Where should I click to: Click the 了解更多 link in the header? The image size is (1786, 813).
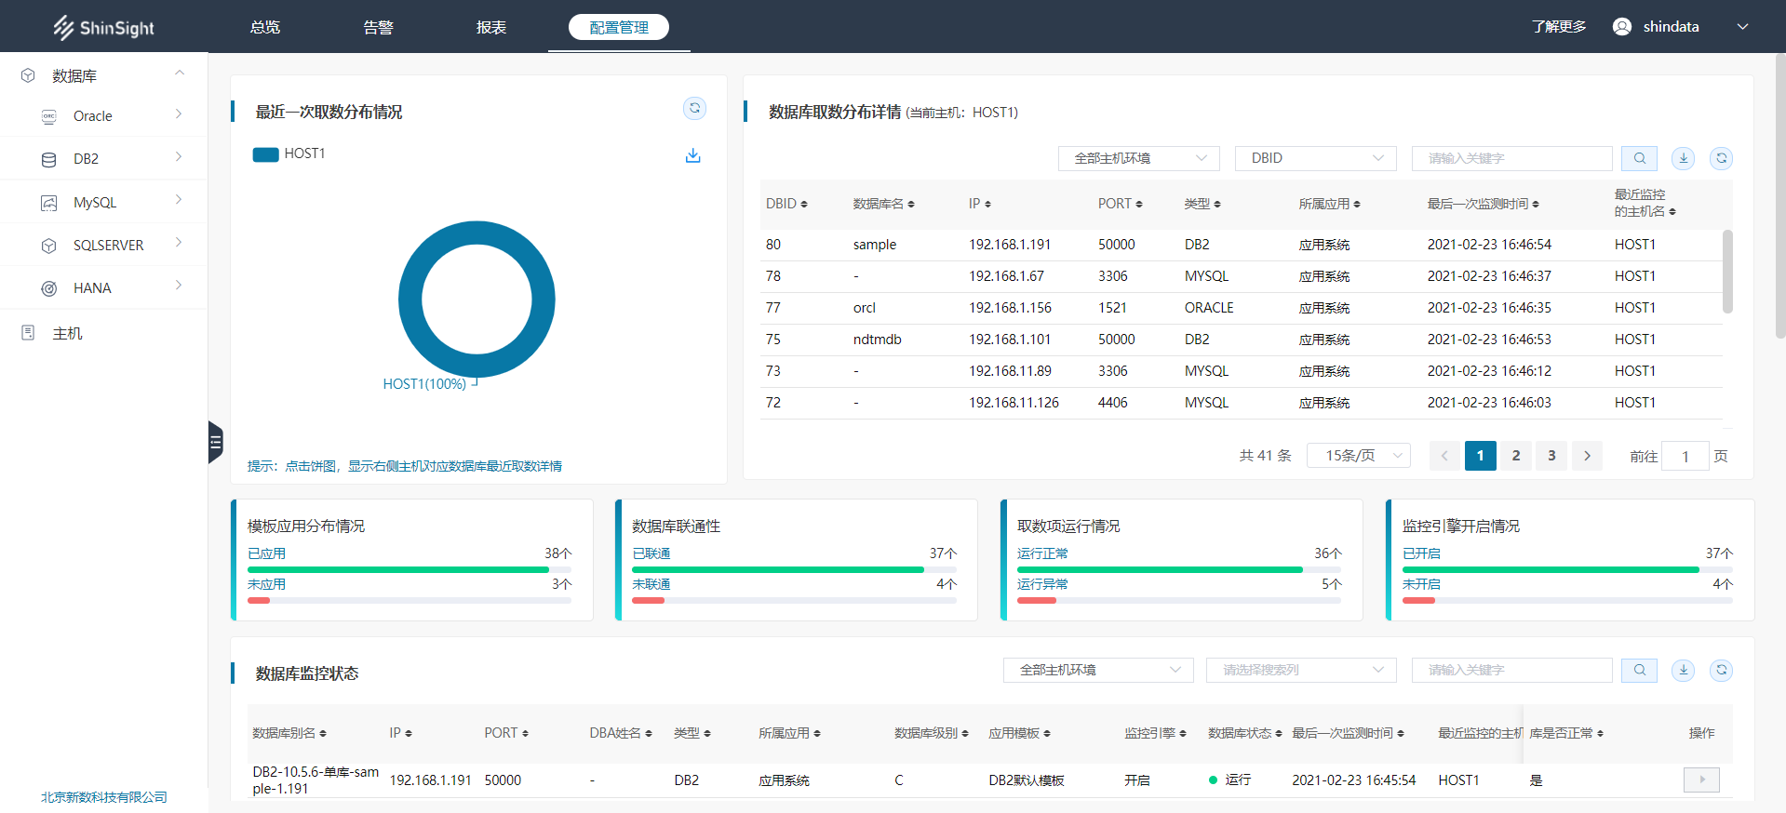[x=1558, y=27]
